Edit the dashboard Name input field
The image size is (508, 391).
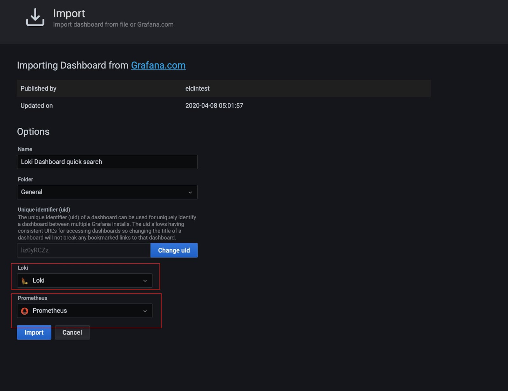(x=107, y=162)
